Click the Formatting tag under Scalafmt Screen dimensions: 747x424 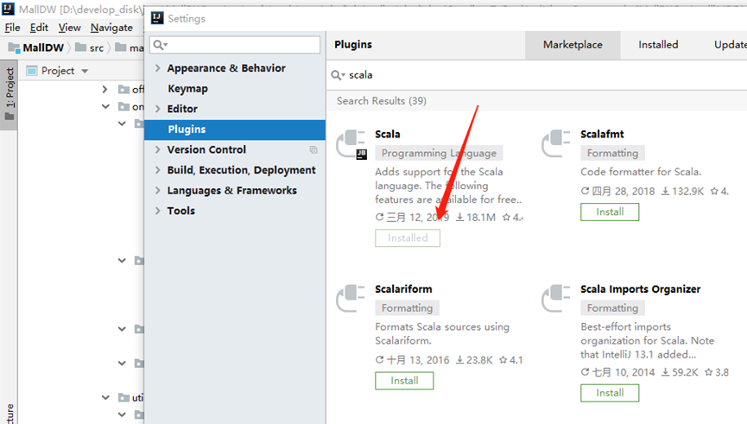click(x=612, y=154)
